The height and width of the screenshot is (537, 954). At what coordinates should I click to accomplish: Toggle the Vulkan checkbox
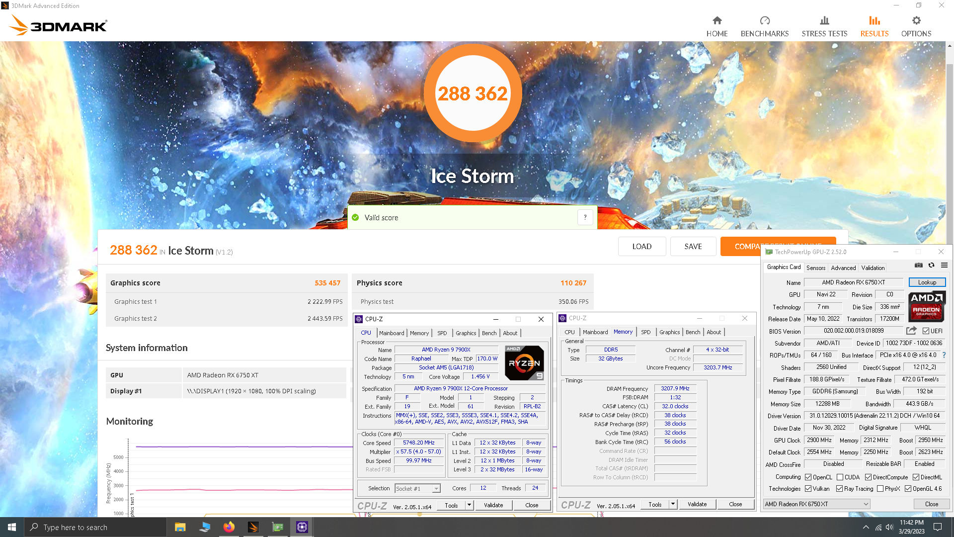(808, 489)
